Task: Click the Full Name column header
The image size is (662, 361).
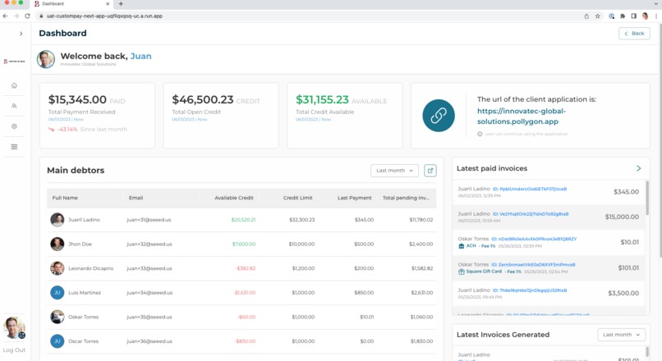Action: pos(65,198)
